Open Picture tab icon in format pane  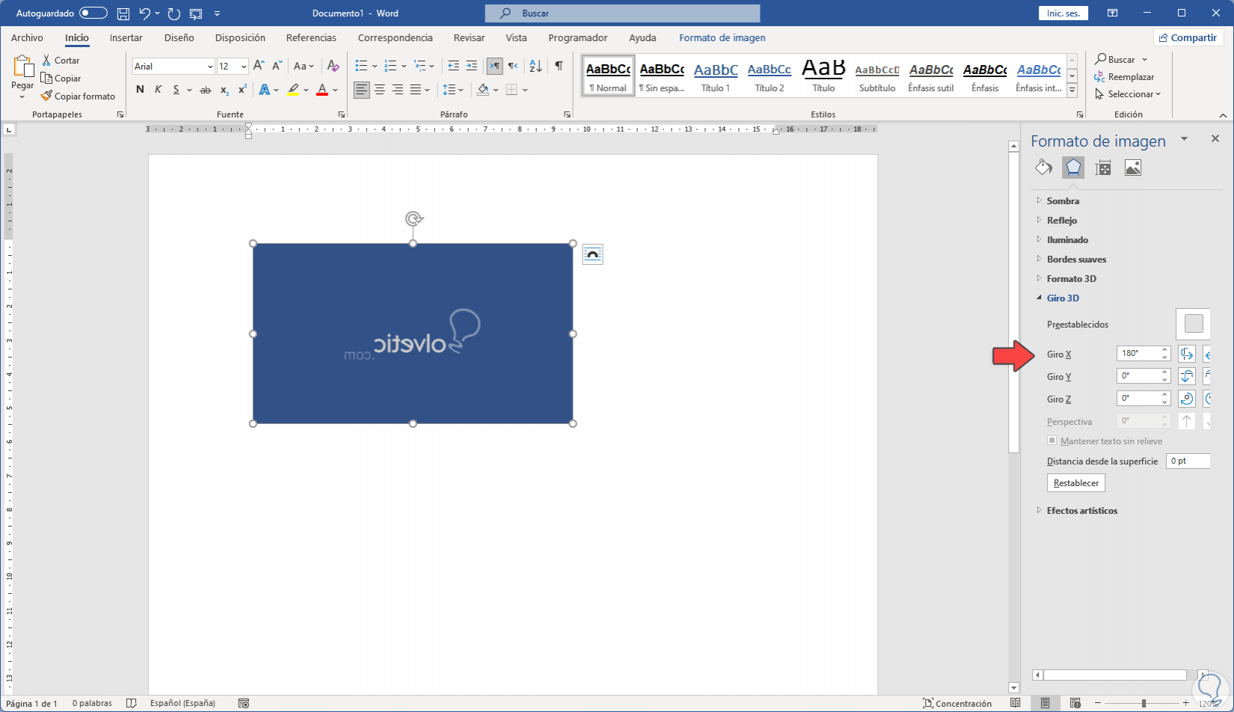[1133, 168]
